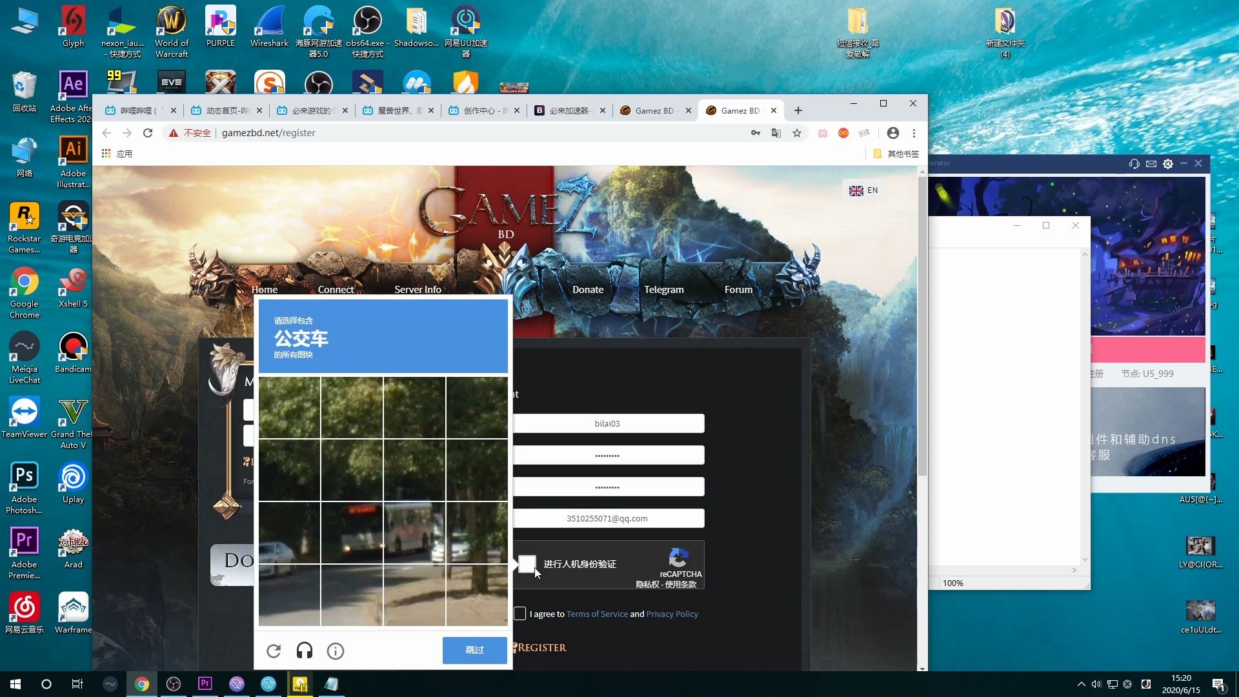Click the email field with 3510255071@qq.com
The width and height of the screenshot is (1239, 697).
608,518
